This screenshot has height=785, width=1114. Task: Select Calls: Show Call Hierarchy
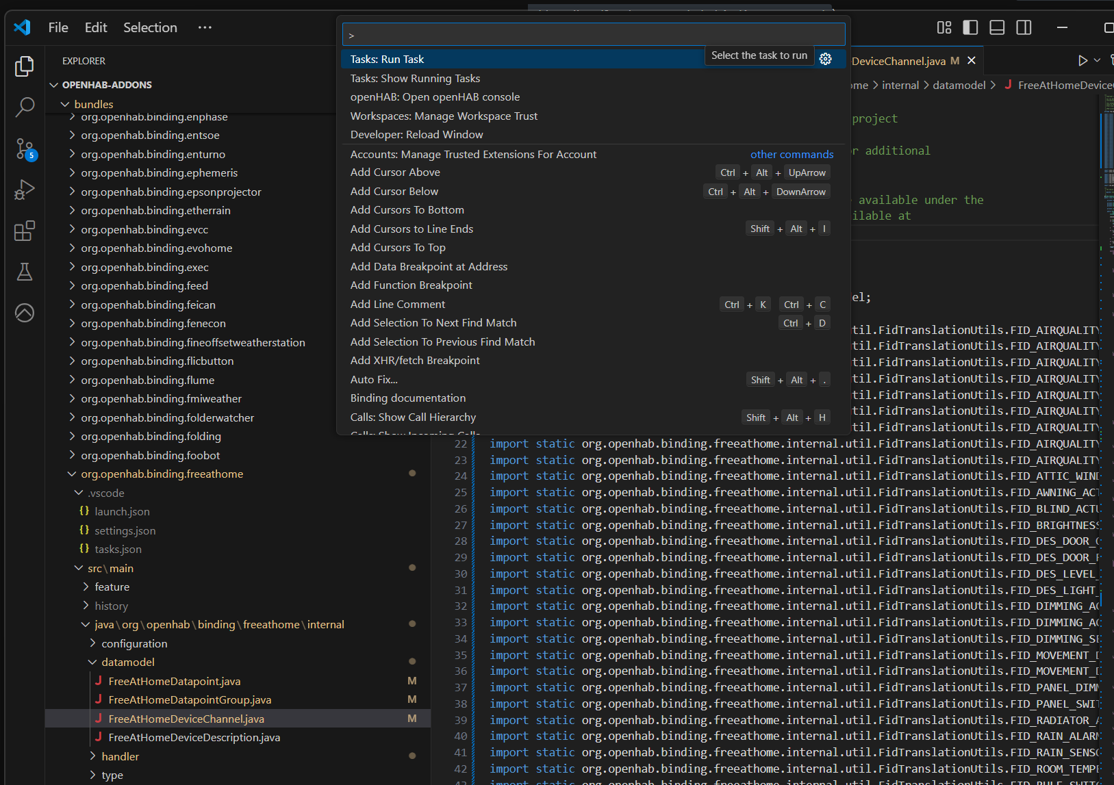tap(594, 417)
